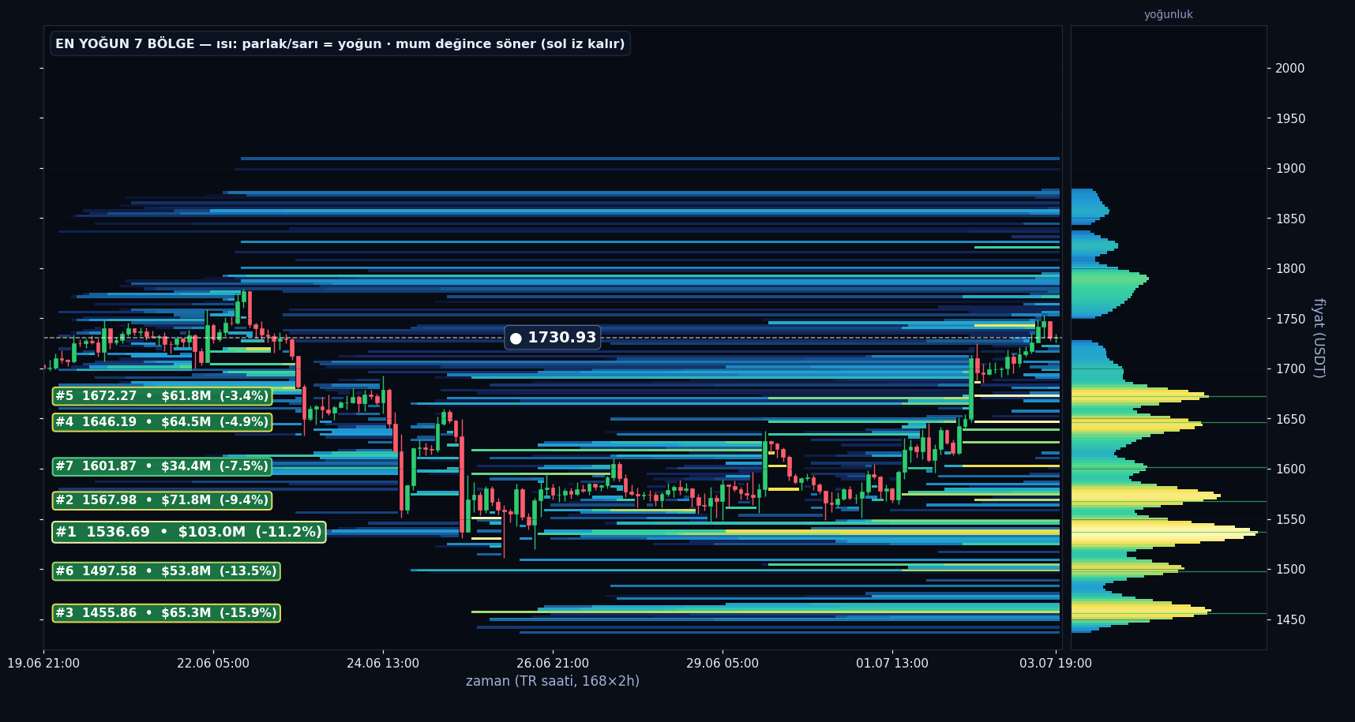Click the 1950 price tick label
The width and height of the screenshot is (1355, 722).
click(x=1290, y=119)
